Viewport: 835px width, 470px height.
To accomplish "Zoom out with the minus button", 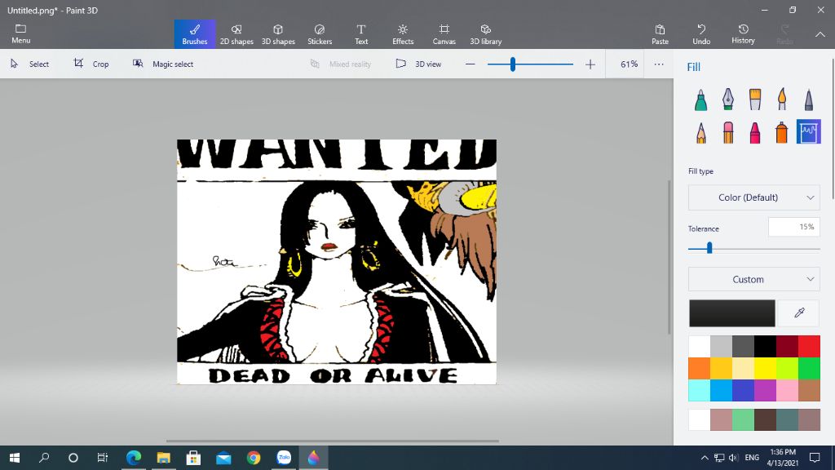I will pos(471,64).
